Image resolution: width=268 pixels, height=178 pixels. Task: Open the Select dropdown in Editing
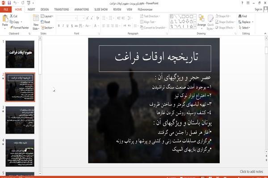[x=244, y=28]
